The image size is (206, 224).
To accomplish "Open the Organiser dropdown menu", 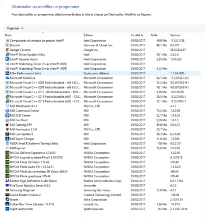I will [x=15, y=29].
